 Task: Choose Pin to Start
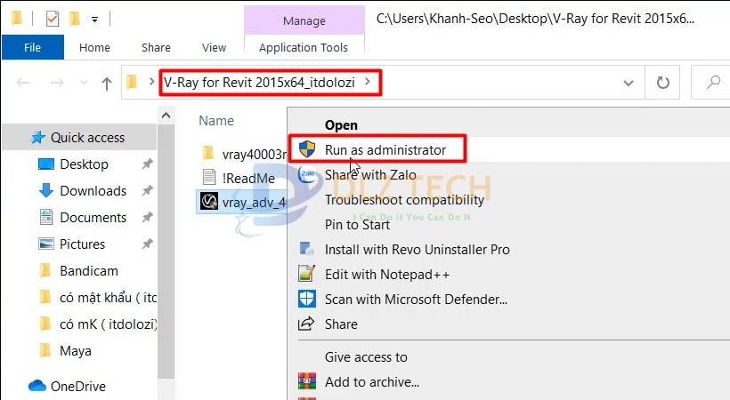(x=357, y=225)
